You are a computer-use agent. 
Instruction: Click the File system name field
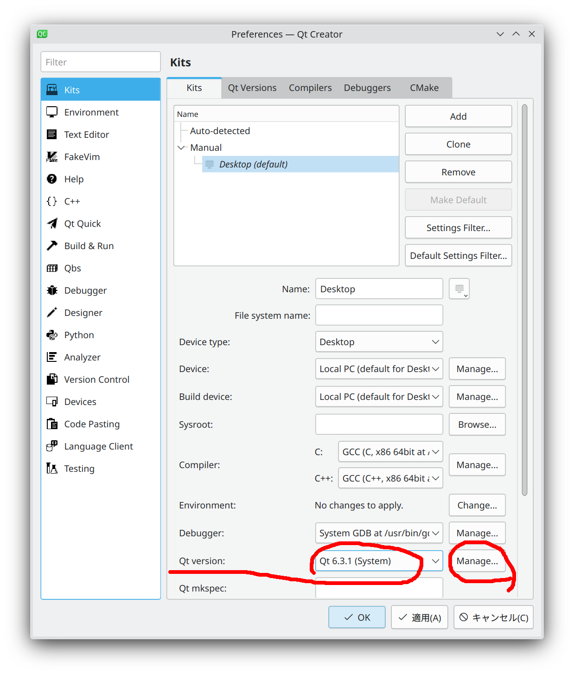[x=379, y=315]
